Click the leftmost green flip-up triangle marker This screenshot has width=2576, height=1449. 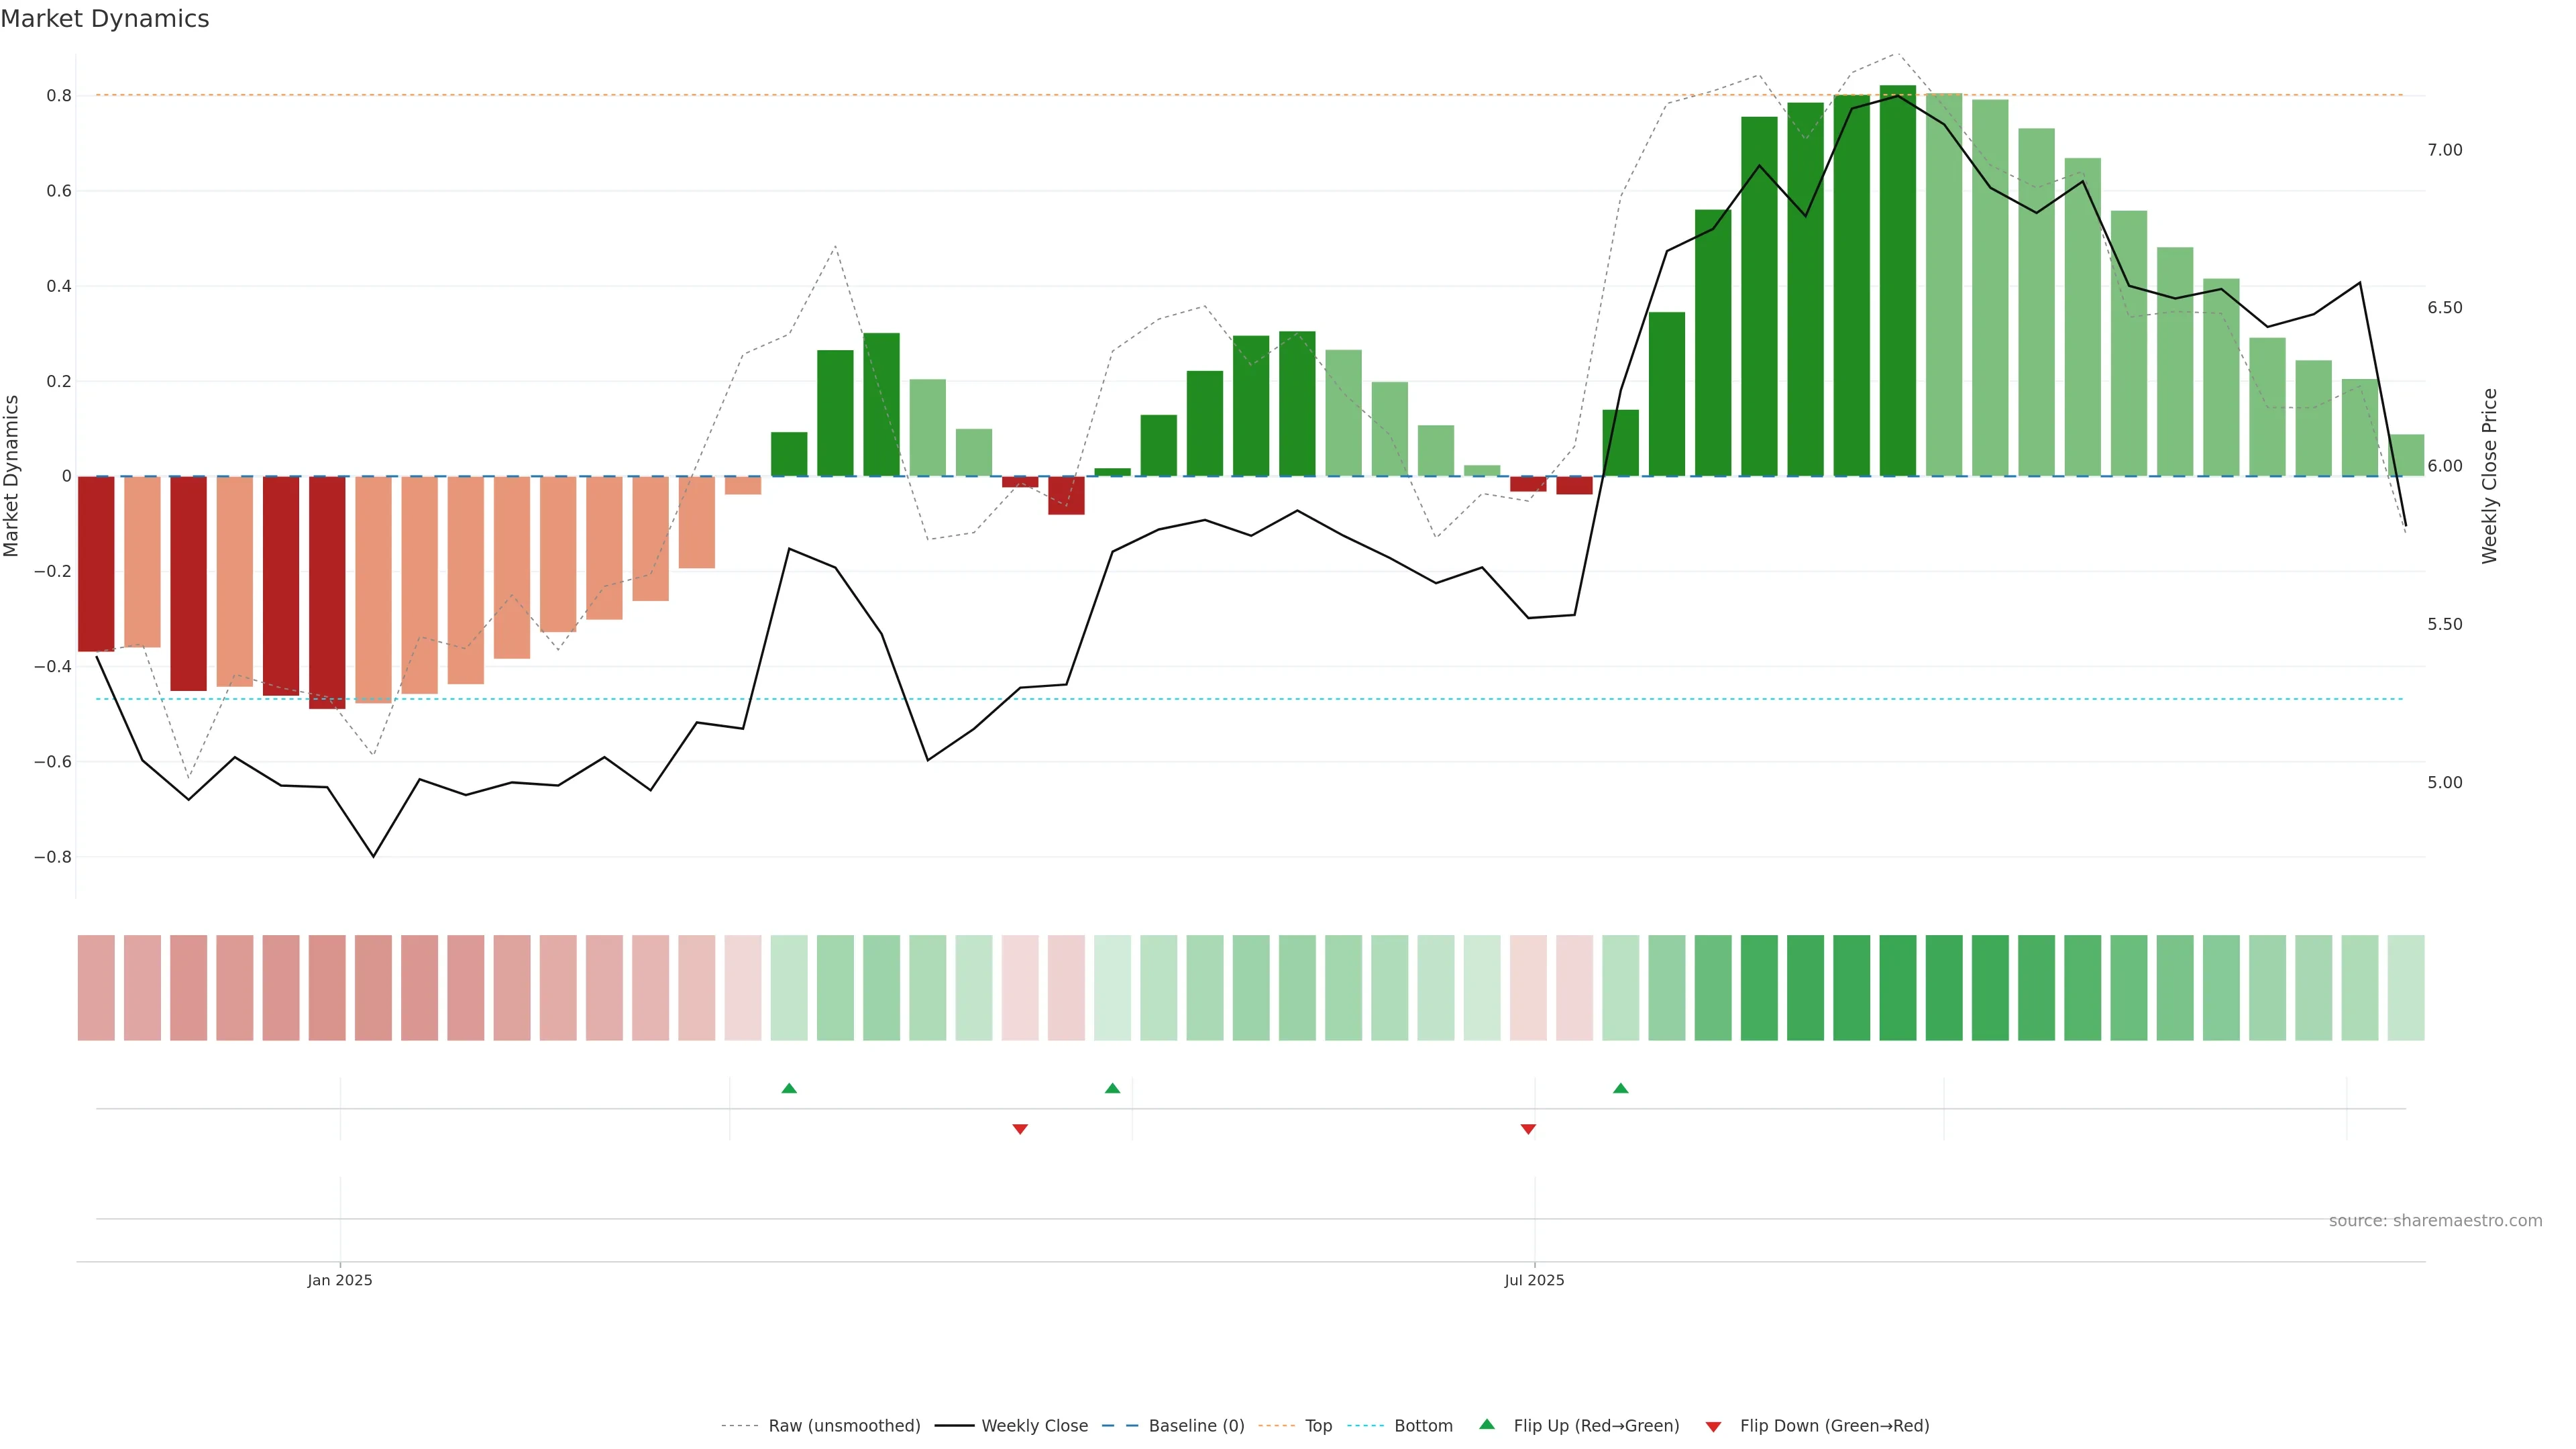[789, 1088]
